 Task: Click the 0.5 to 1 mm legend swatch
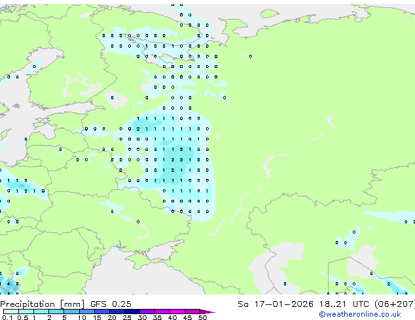point(26,312)
